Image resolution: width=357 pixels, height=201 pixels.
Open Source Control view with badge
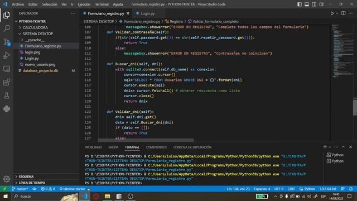[x=7, y=42]
